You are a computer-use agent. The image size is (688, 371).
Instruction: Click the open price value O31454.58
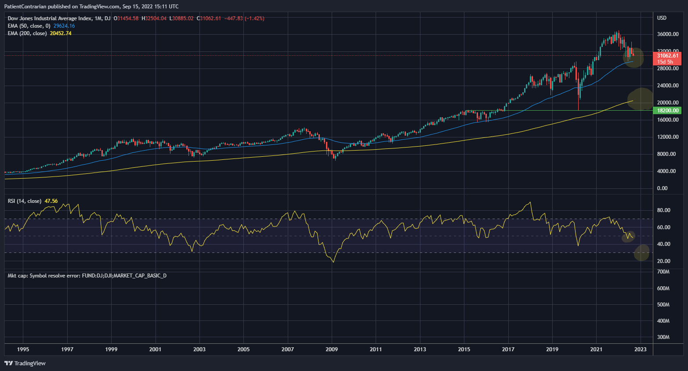point(126,18)
